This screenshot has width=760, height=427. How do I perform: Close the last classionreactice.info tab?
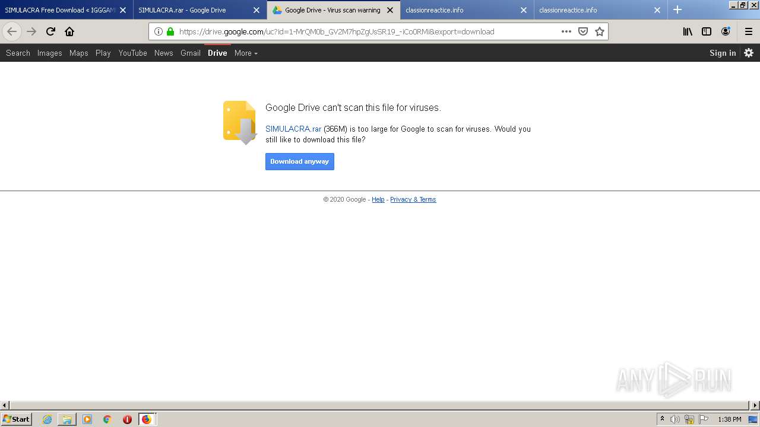[x=657, y=10]
